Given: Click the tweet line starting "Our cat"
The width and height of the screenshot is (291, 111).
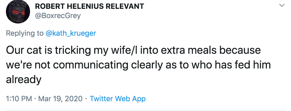Looking at the screenshot, I should click(x=133, y=50).
